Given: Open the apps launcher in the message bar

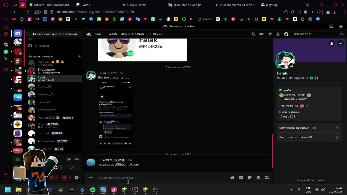Looking at the screenshot, I should coord(267,178).
